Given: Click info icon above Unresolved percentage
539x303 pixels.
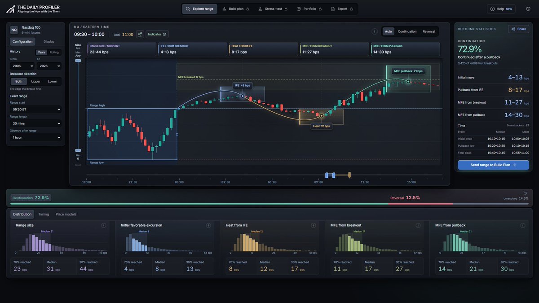Looking at the screenshot, I should pyautogui.click(x=525, y=193).
